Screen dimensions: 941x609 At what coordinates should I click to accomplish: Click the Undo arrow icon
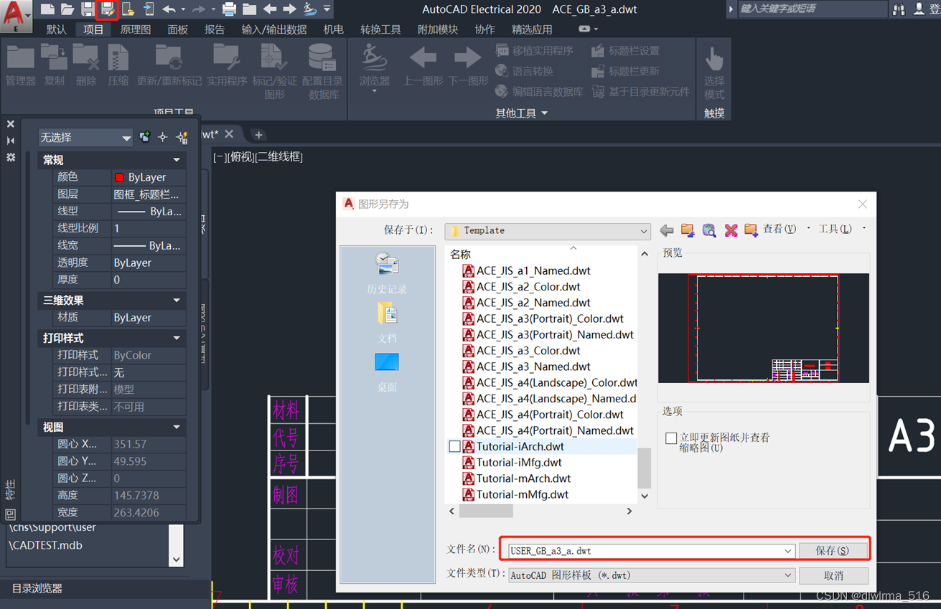pos(169,9)
